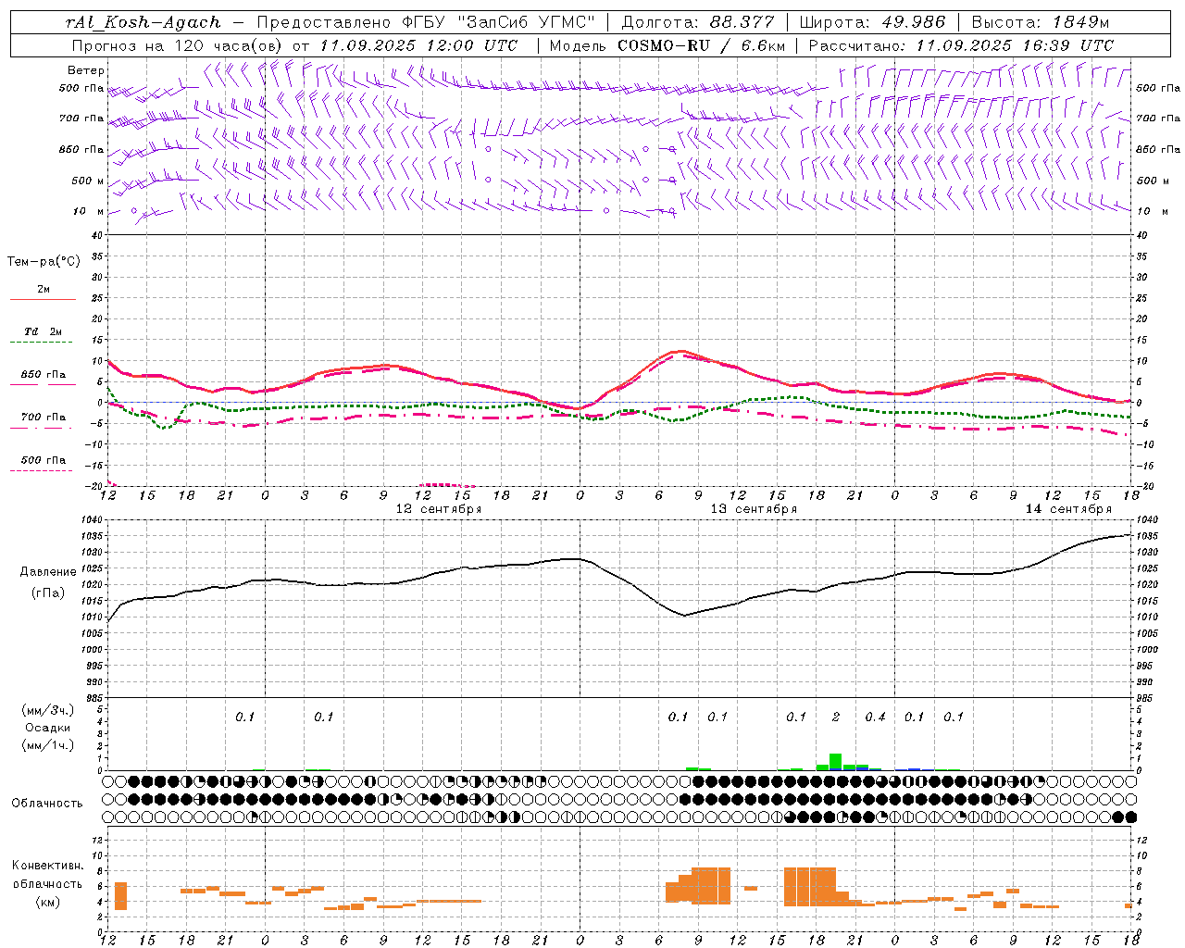Image resolution: width=1185 pixels, height=948 pixels.
Task: Click the first orange convective cloud bar
Action: 120,896
